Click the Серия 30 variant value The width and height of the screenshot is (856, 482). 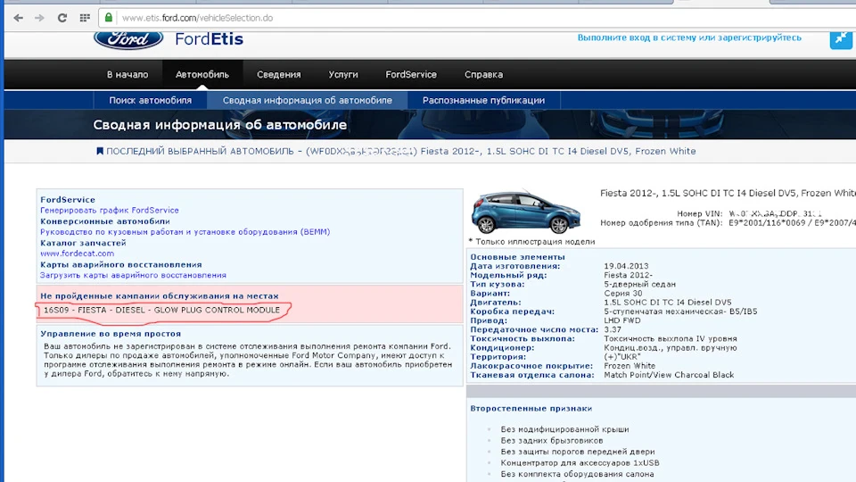point(623,294)
